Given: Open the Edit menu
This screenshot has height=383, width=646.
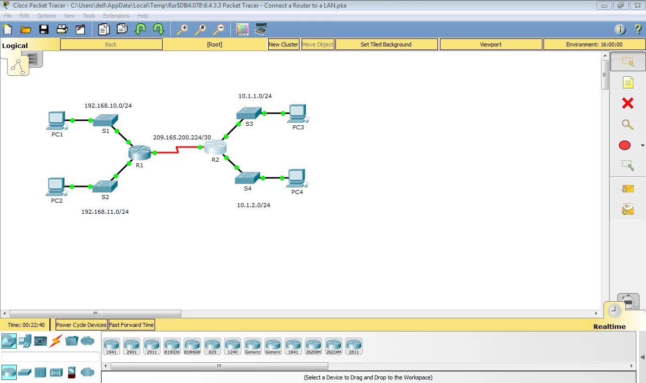Looking at the screenshot, I should pyautogui.click(x=24, y=16).
